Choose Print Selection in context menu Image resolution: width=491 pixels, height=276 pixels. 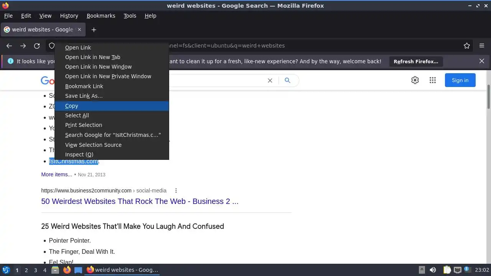(x=112, y=125)
